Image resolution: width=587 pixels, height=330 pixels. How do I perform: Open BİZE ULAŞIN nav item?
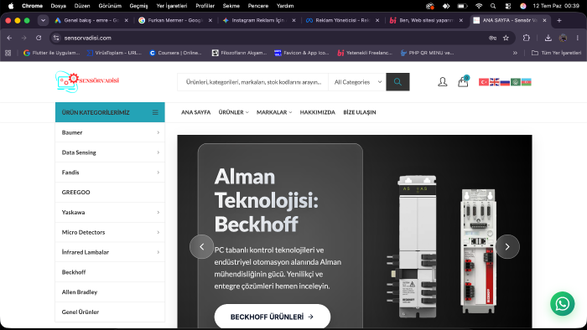point(360,112)
